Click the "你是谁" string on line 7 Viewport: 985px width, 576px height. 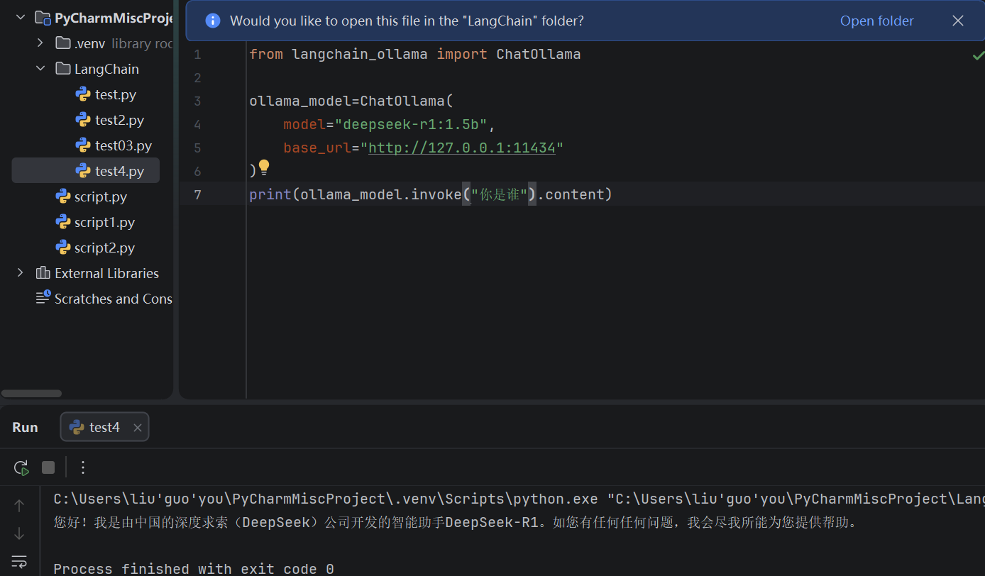499,194
